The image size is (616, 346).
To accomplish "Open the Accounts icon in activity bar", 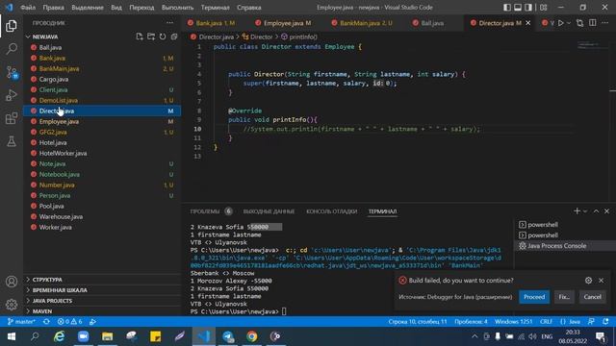I will point(12,282).
